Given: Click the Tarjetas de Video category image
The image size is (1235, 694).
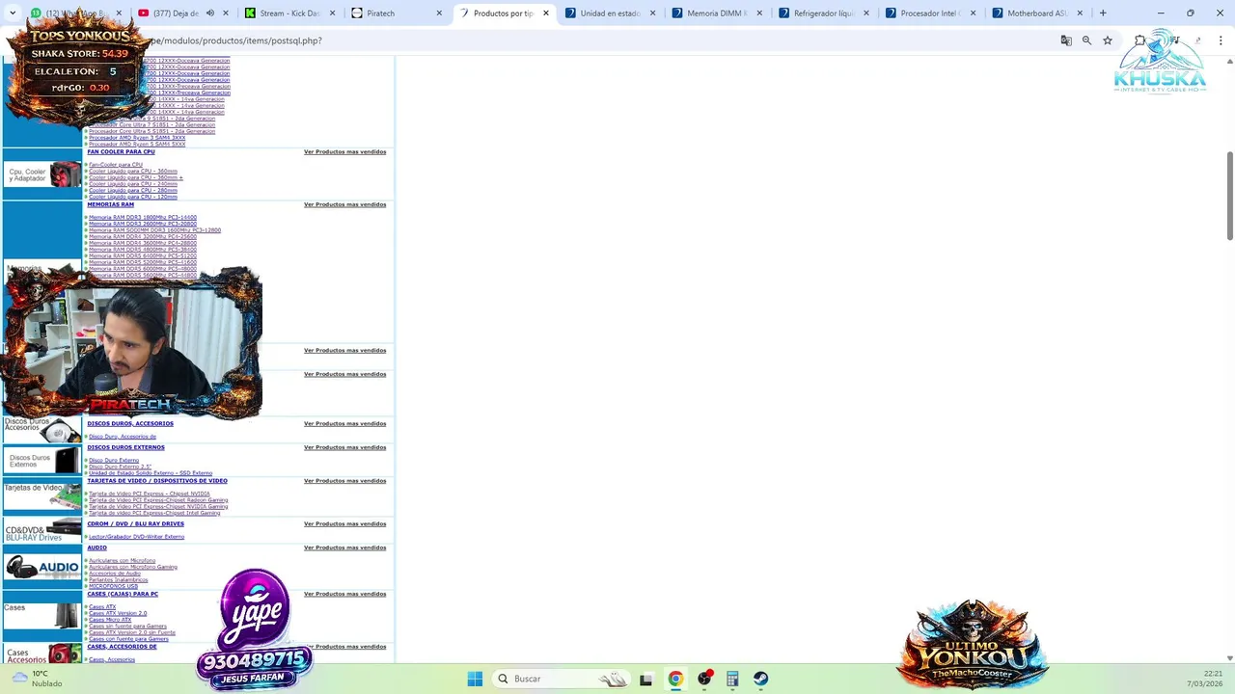Looking at the screenshot, I should 42,494.
